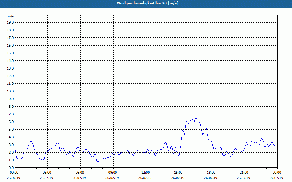Click the 03:00 time label
The width and height of the screenshot is (292, 182).
[x=47, y=173]
